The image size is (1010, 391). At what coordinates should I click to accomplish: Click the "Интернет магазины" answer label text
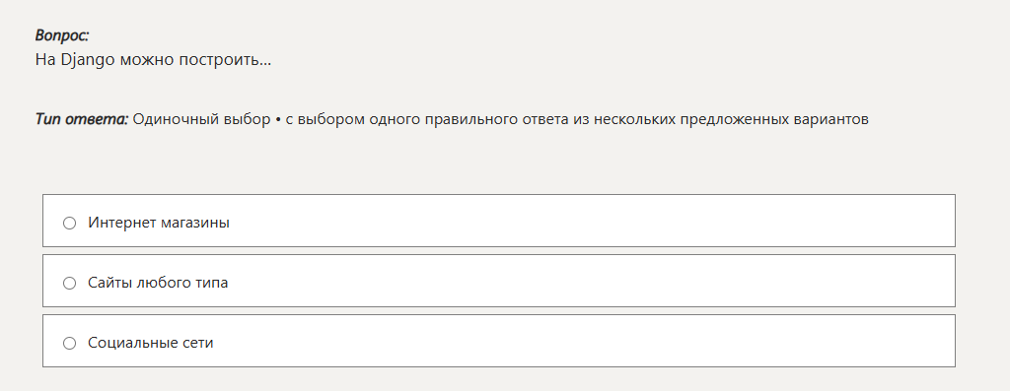159,223
